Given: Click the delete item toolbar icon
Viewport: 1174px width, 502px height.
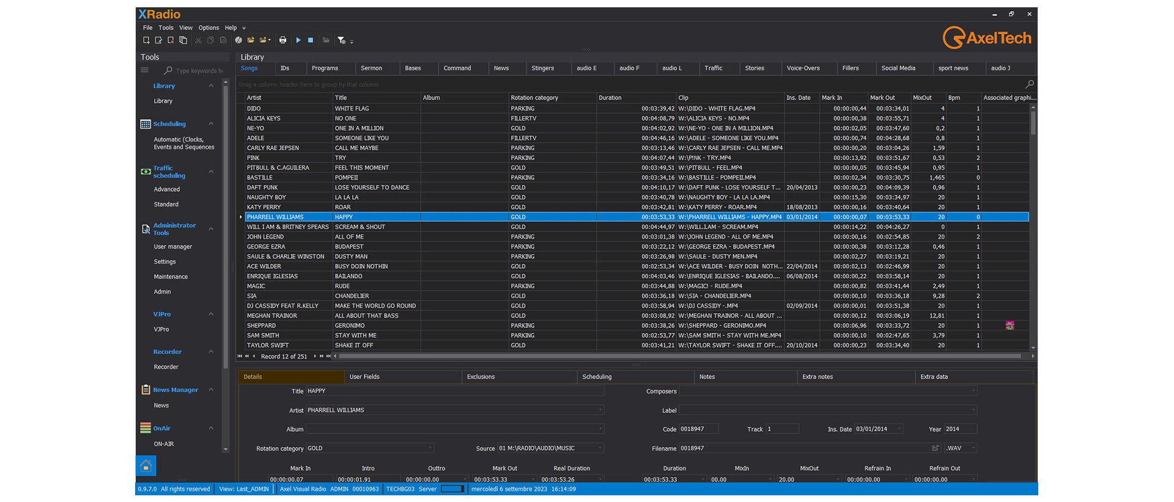Looking at the screenshot, I should 171,40.
